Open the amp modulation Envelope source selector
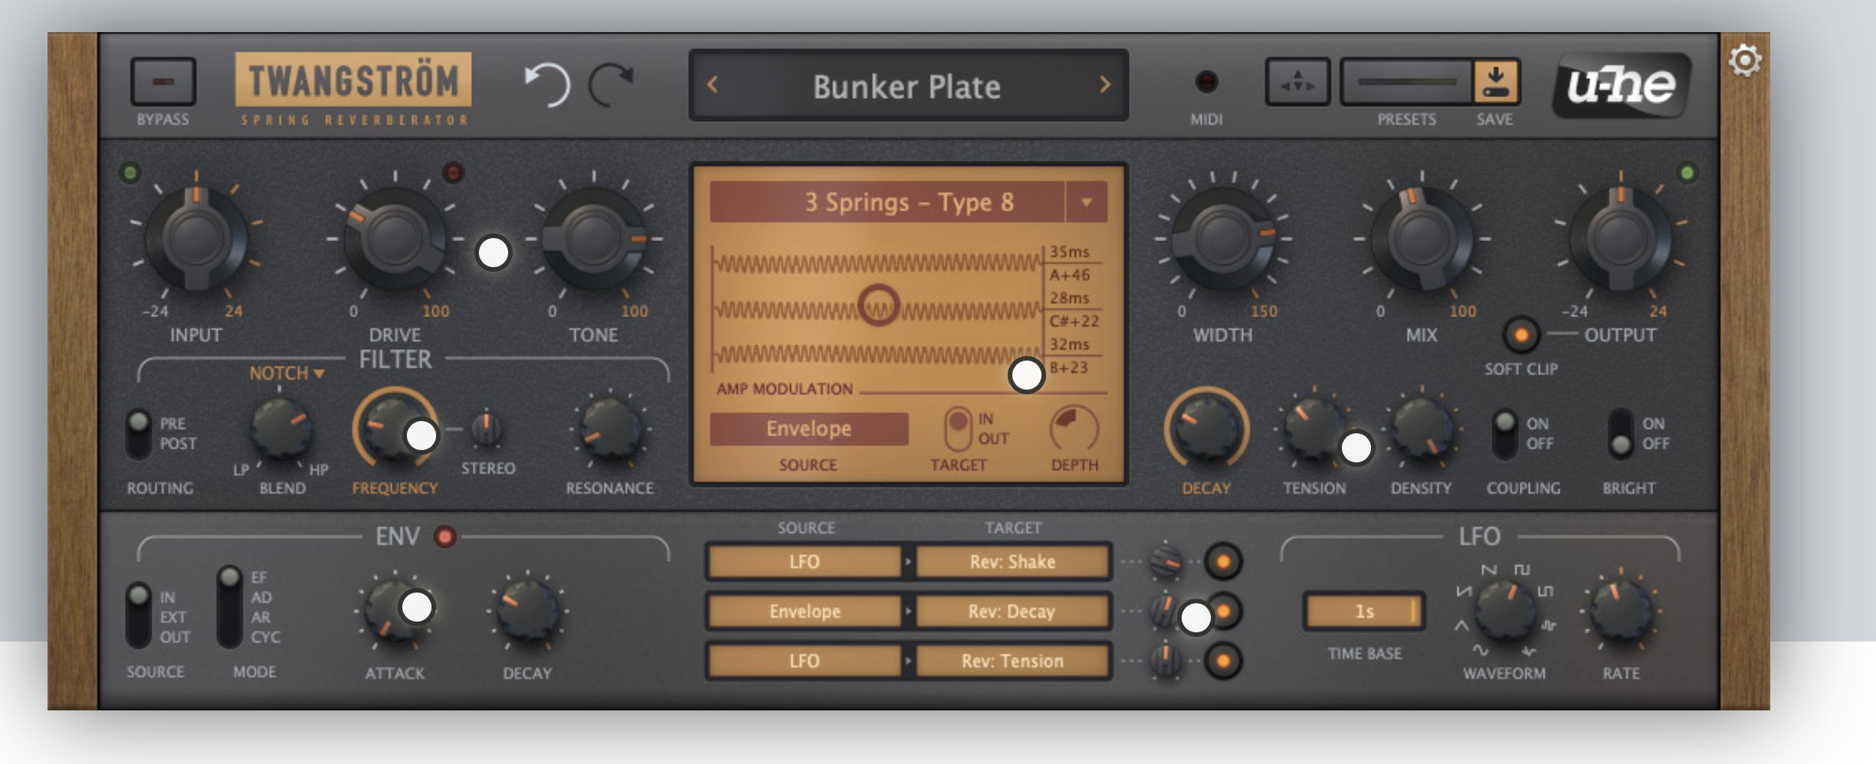1876x764 pixels. coord(809,429)
